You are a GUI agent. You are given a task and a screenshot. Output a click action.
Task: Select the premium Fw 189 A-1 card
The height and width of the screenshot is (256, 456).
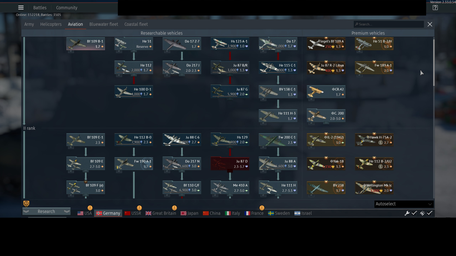(374, 68)
